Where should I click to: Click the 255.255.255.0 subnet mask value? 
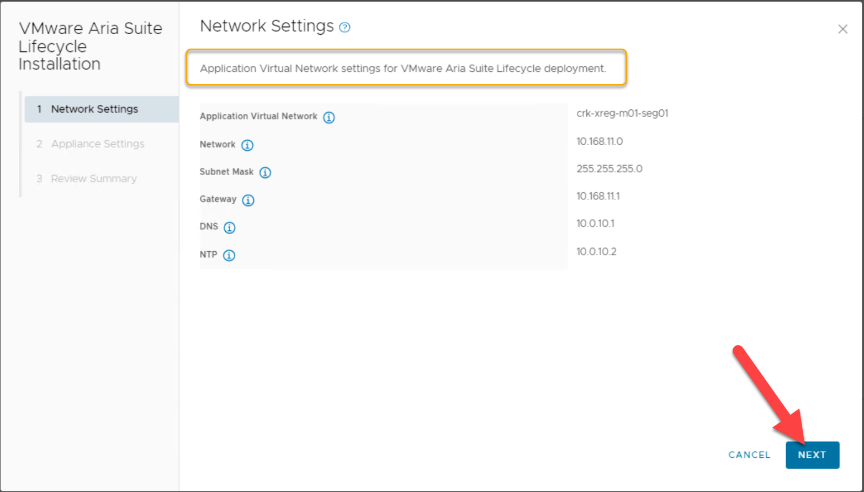(609, 169)
